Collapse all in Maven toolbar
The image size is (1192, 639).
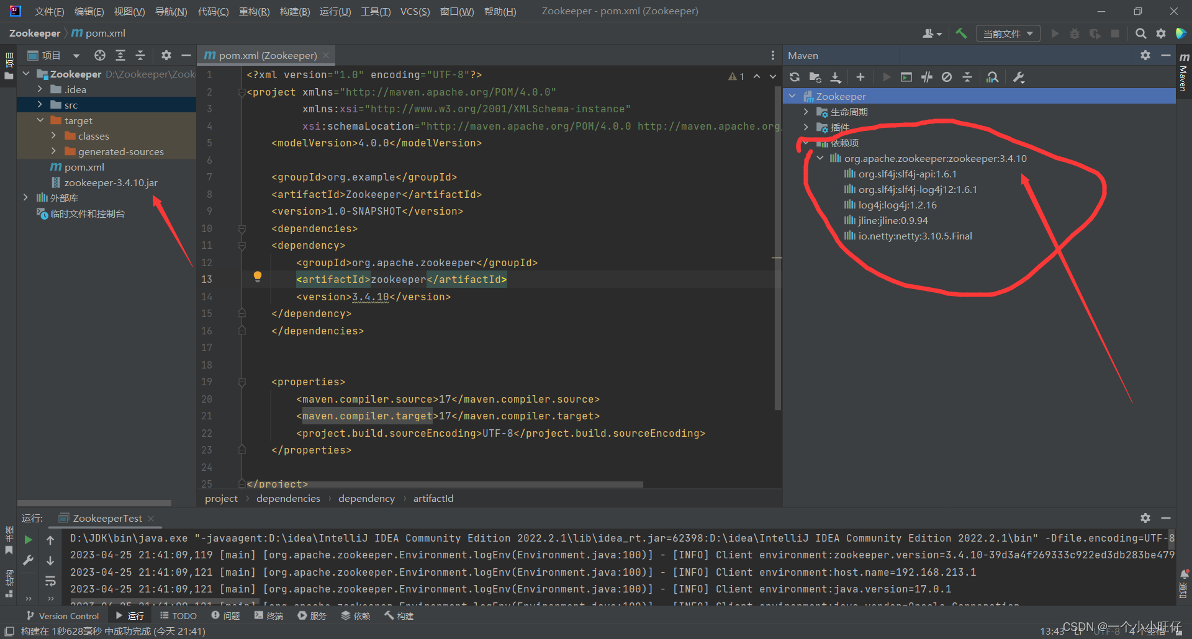tap(967, 77)
